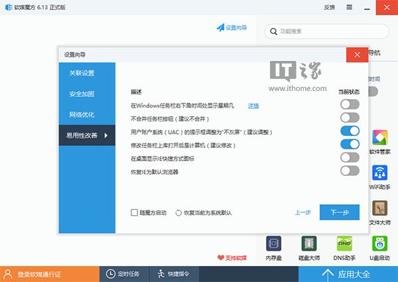
Task: Click the search magnifier icon
Action: tap(273, 31)
